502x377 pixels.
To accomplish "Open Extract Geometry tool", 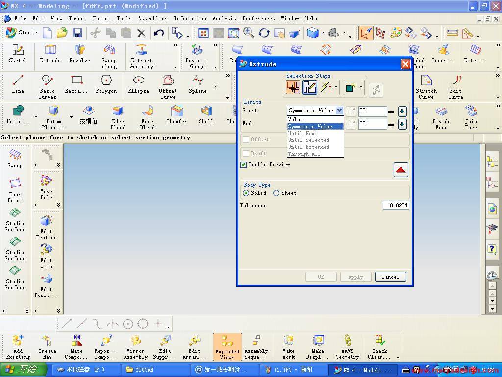I will coord(141,57).
